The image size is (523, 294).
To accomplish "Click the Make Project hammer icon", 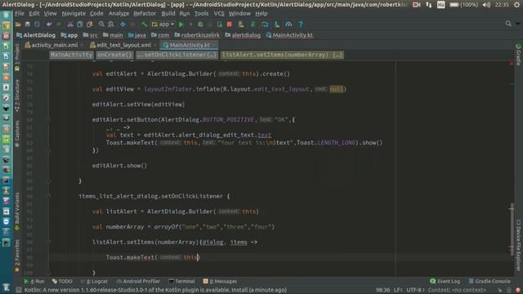I will pyautogui.click(x=144, y=24).
